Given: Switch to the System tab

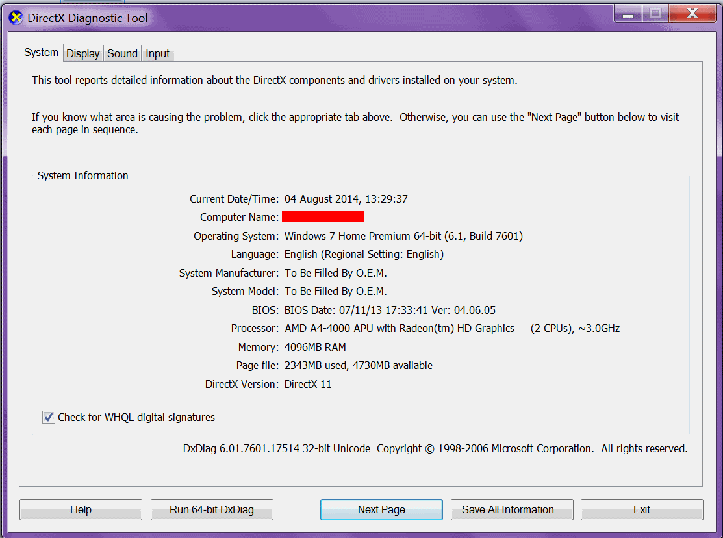Looking at the screenshot, I should (41, 53).
